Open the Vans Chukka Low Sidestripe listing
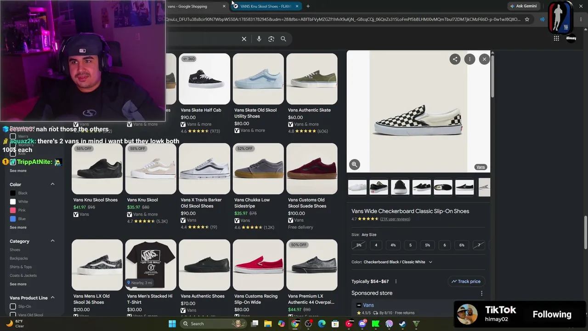 (x=258, y=187)
